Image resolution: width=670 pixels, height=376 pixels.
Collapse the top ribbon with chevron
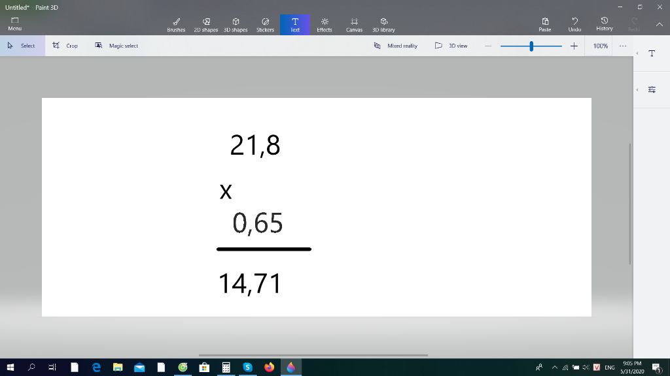point(660,25)
